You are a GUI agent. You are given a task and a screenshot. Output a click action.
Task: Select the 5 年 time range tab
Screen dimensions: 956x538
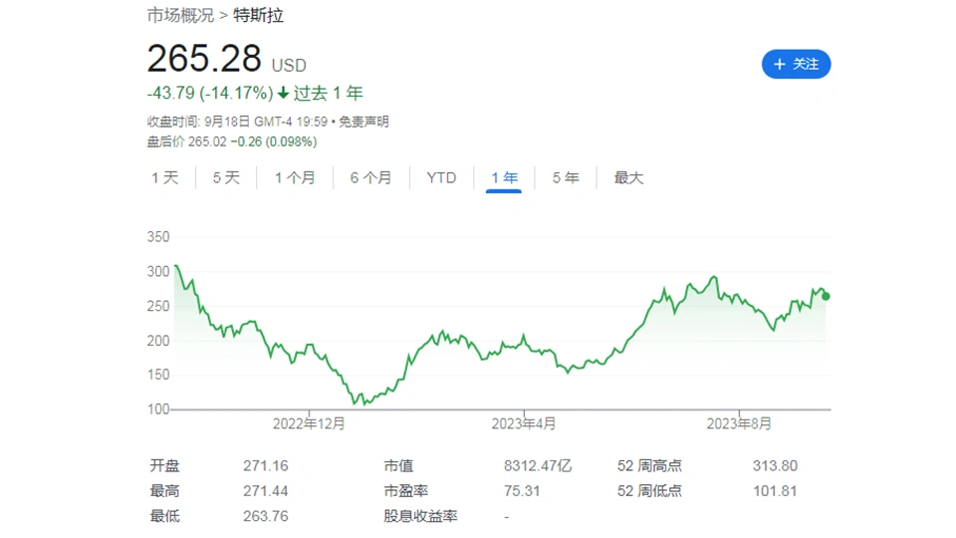(x=566, y=178)
